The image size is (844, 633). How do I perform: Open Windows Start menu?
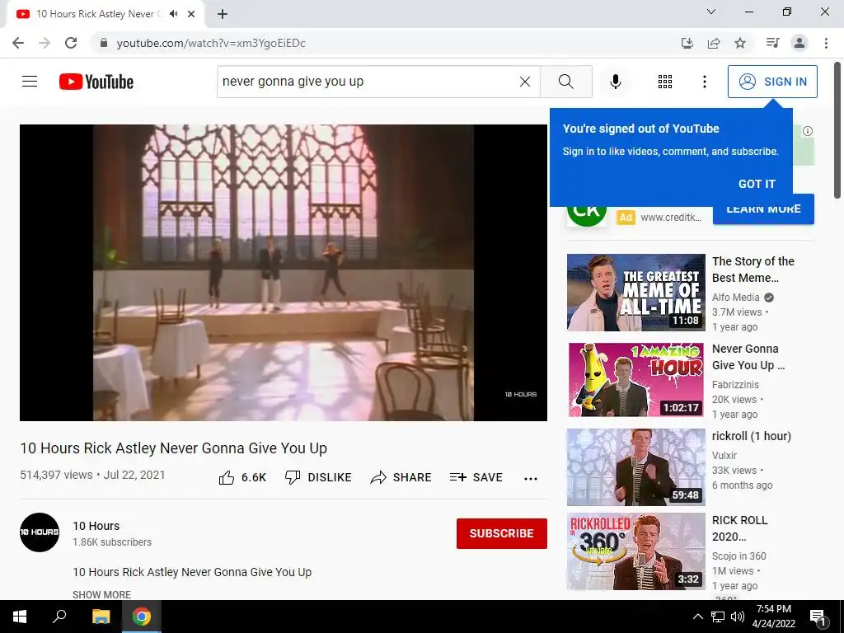[20, 617]
